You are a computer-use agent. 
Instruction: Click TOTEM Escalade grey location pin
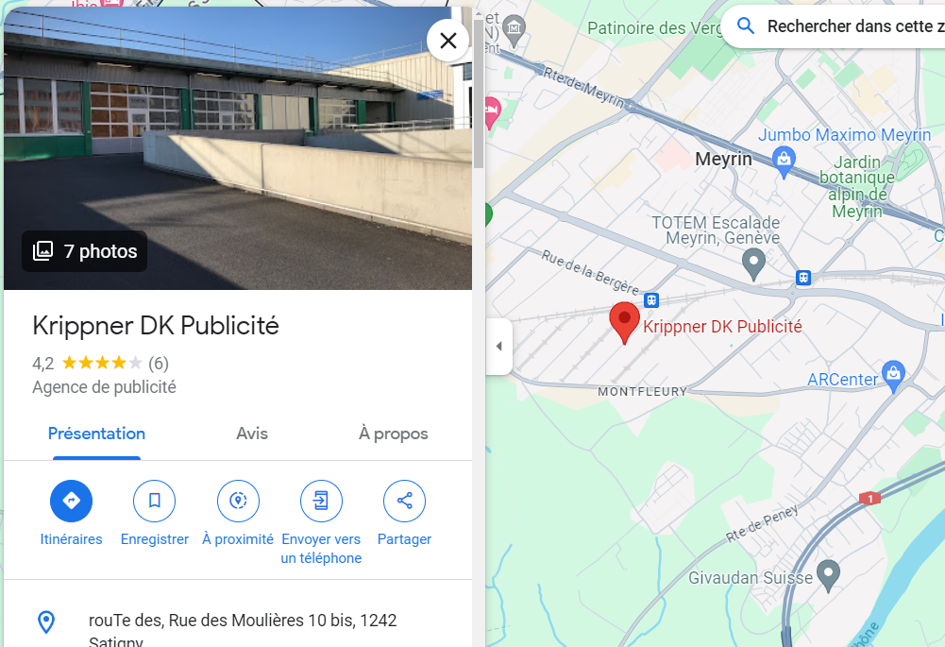click(753, 264)
